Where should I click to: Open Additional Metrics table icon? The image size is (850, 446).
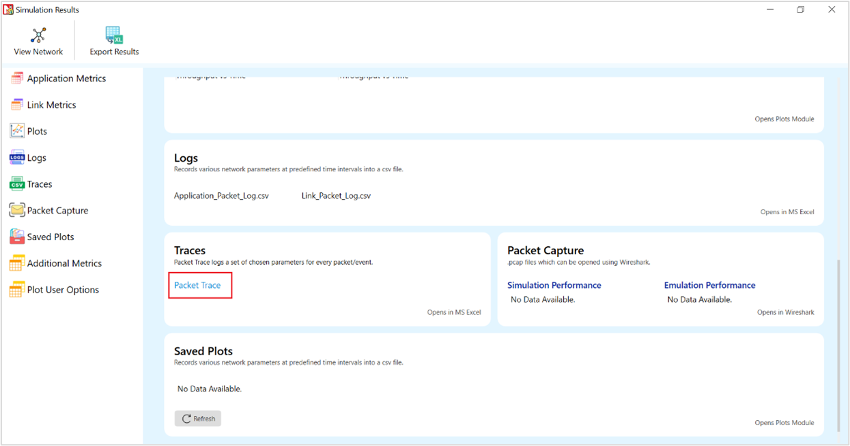17,263
